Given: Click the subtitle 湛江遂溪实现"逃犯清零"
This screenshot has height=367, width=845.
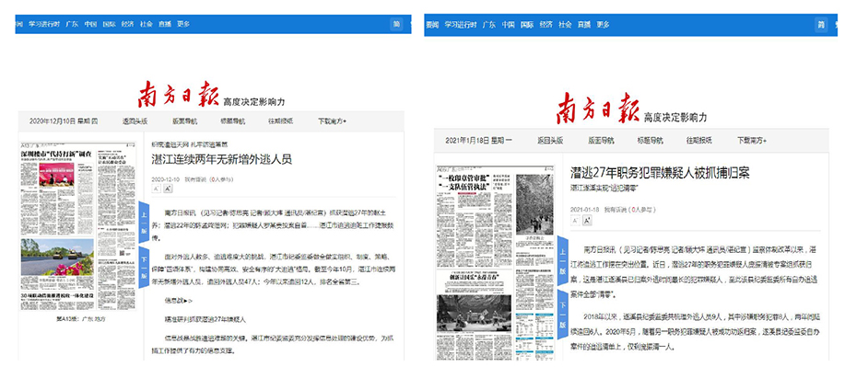Looking at the screenshot, I should pyautogui.click(x=604, y=189).
